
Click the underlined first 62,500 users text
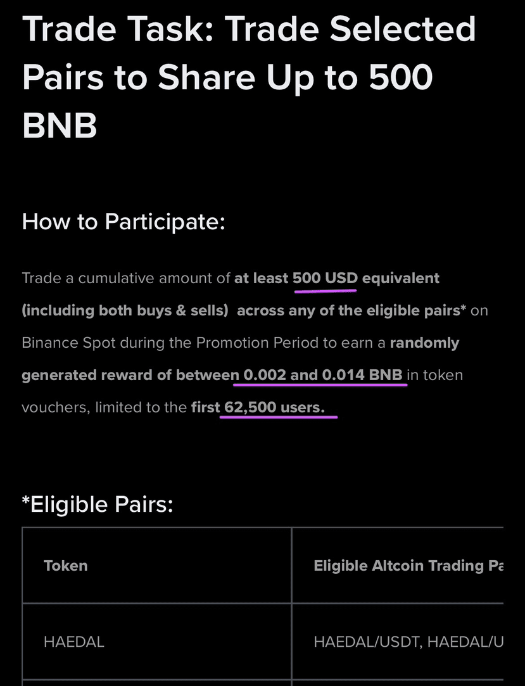(x=258, y=407)
